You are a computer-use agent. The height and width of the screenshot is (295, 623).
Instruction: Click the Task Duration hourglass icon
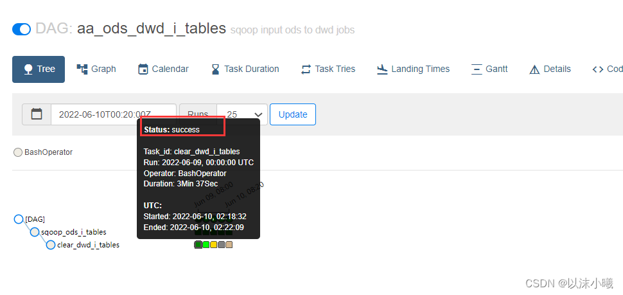tap(215, 69)
